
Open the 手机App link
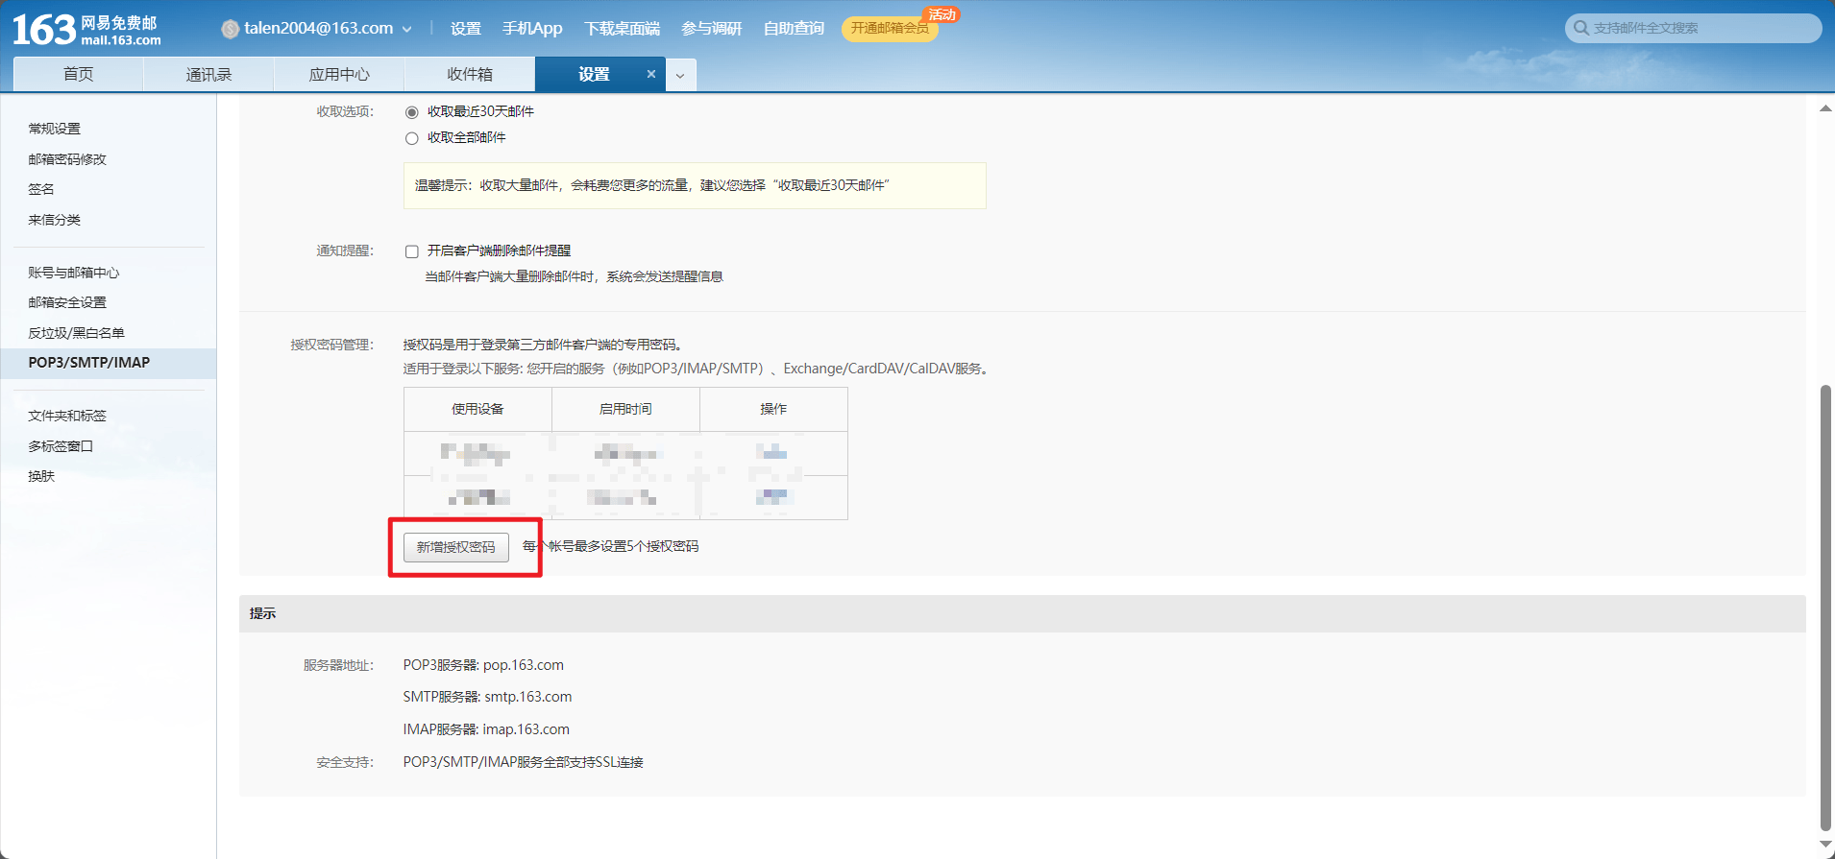[532, 29]
